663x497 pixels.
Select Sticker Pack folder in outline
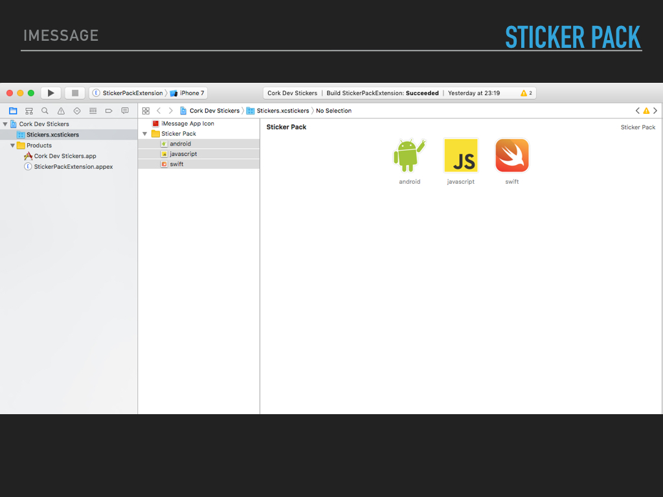tap(174, 133)
